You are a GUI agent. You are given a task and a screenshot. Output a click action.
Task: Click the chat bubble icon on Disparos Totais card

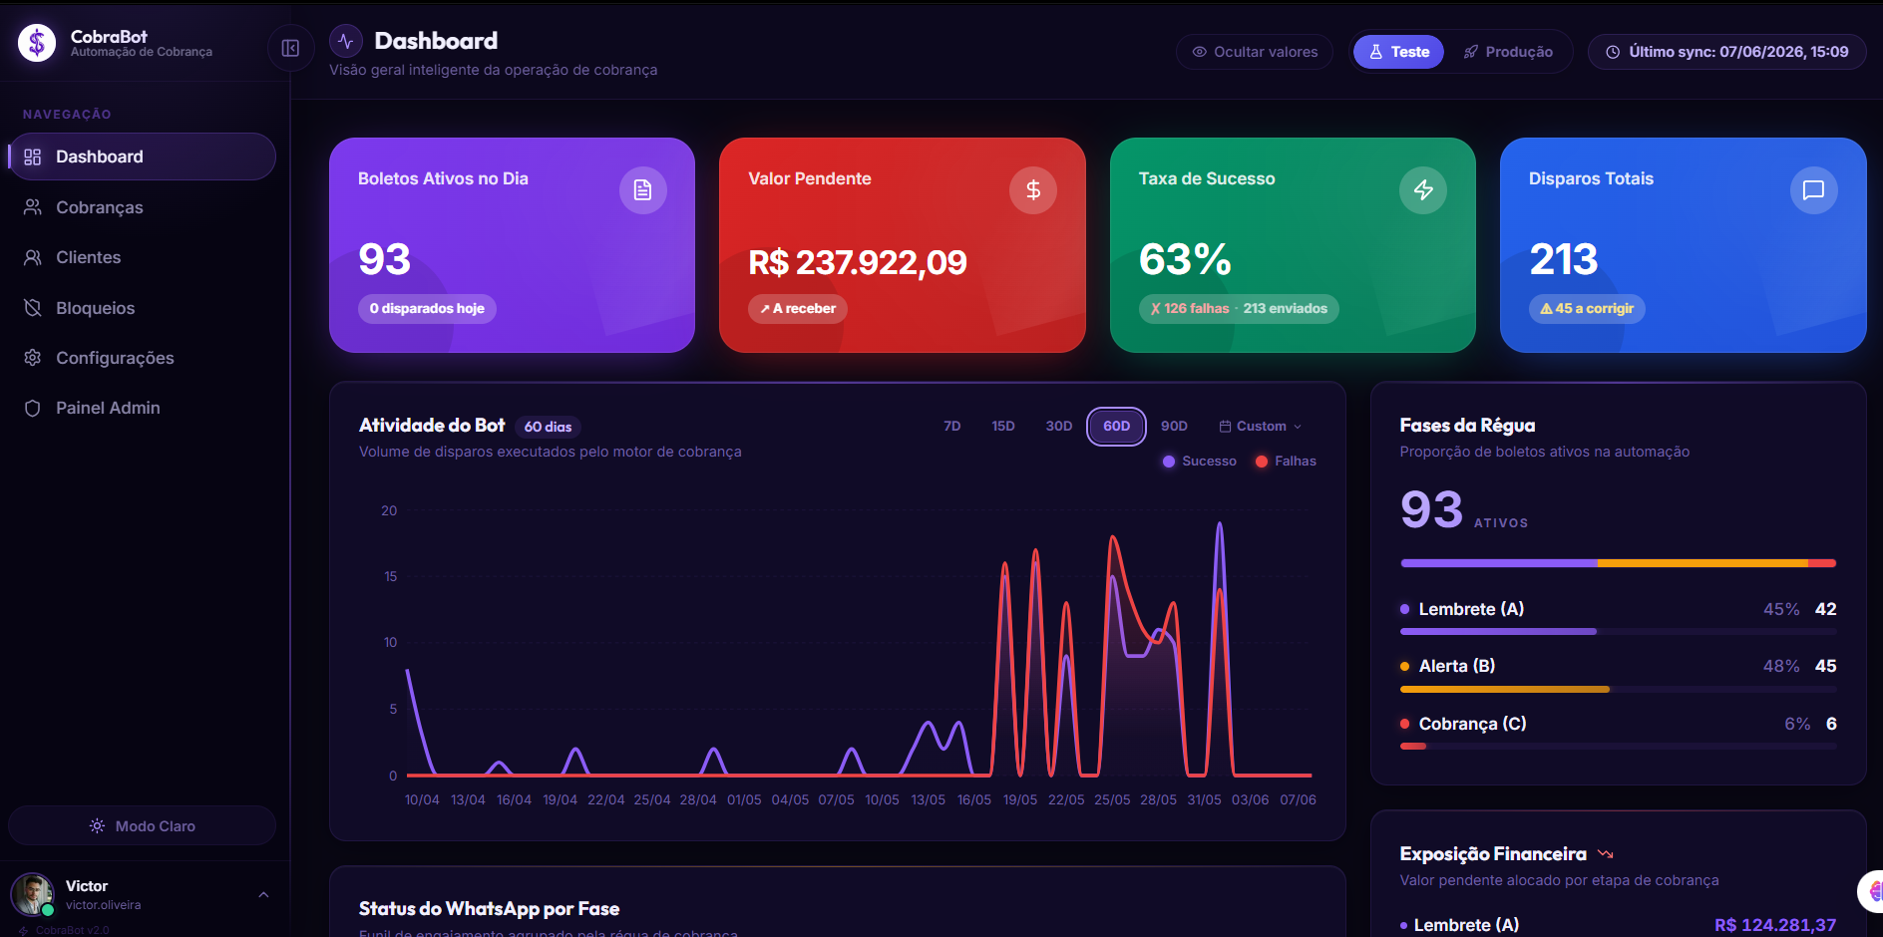point(1814,189)
